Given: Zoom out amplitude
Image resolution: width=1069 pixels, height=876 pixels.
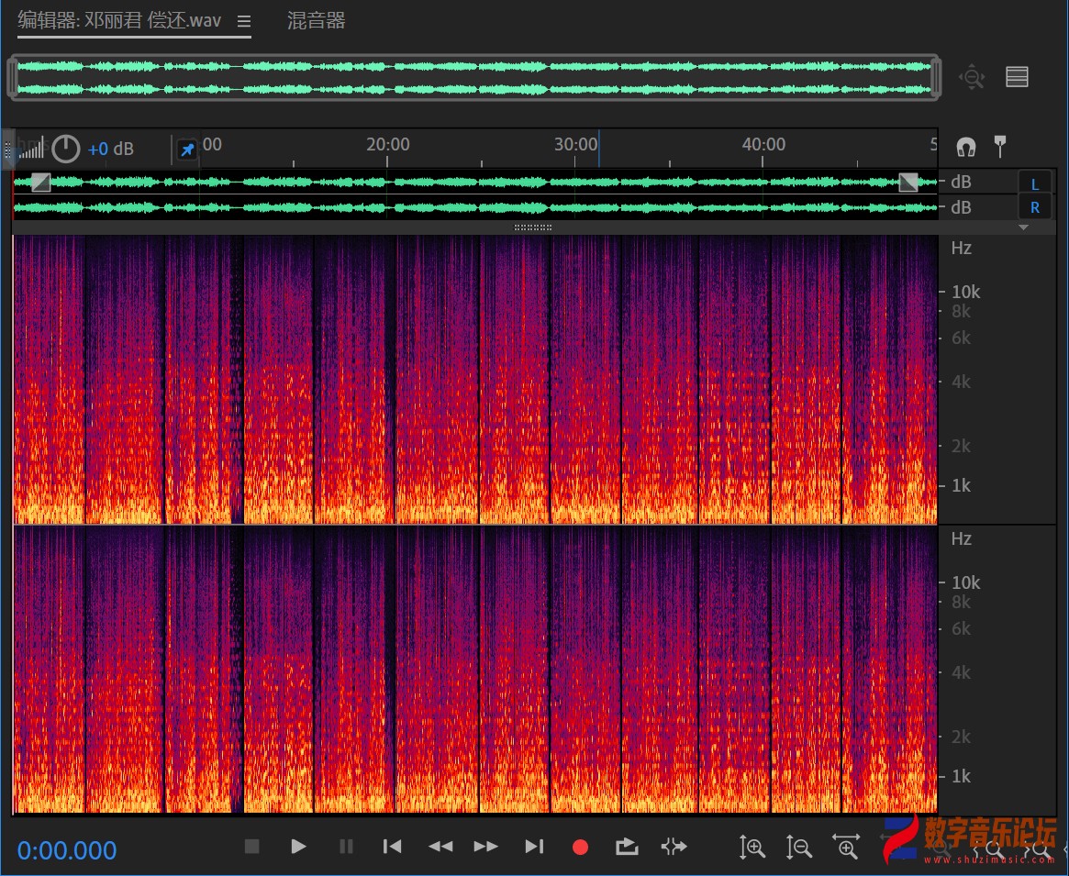Looking at the screenshot, I should 798,848.
